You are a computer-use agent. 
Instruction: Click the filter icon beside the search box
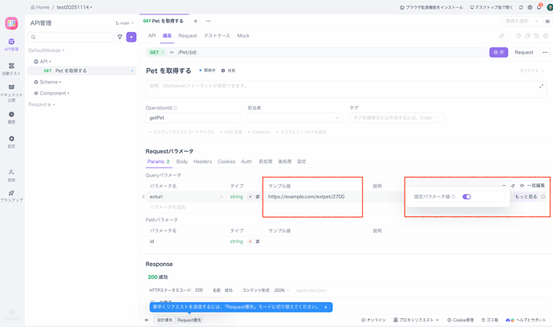point(120,37)
